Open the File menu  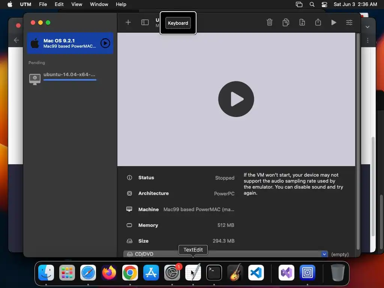point(43,4)
